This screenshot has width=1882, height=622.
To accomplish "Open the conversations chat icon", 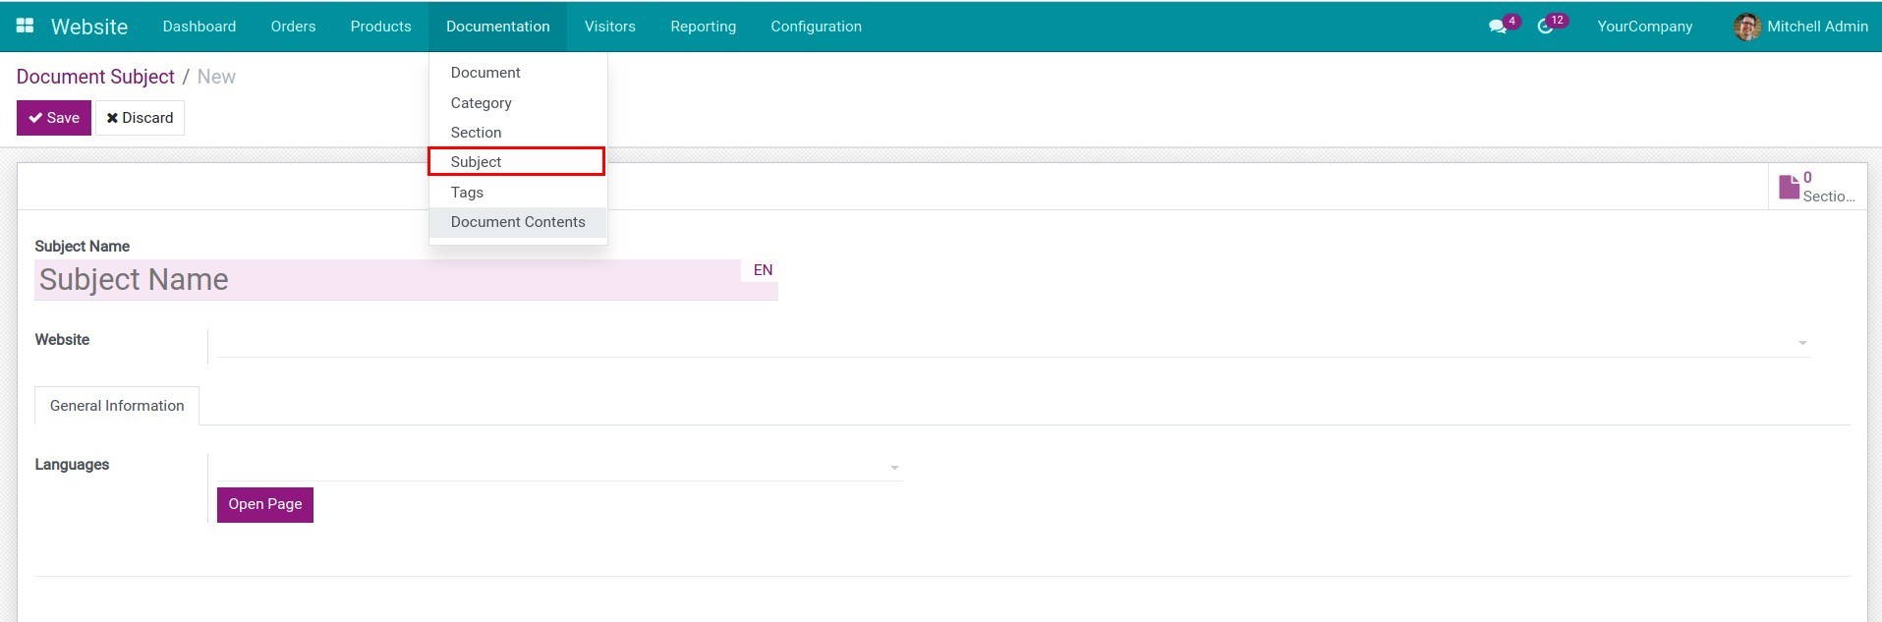I will tap(1497, 27).
